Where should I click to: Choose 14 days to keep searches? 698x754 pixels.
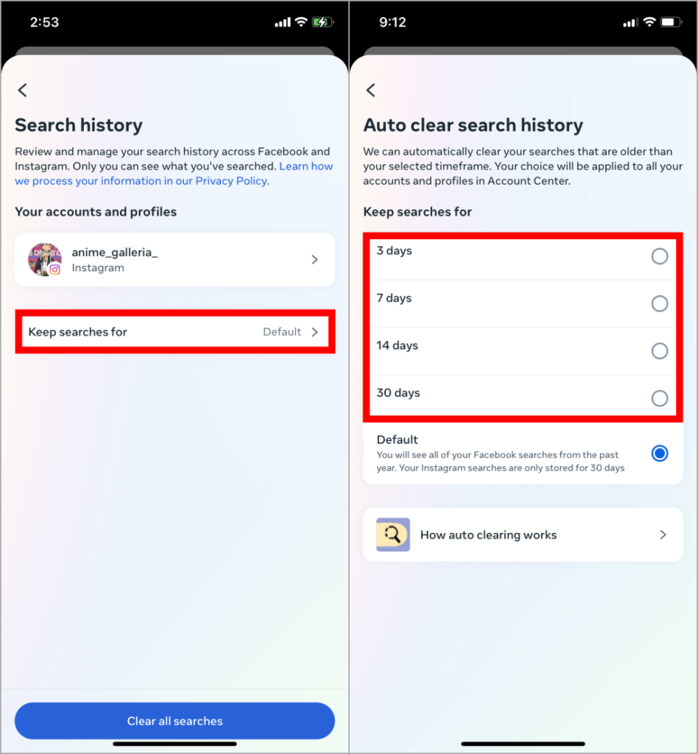[x=660, y=351]
